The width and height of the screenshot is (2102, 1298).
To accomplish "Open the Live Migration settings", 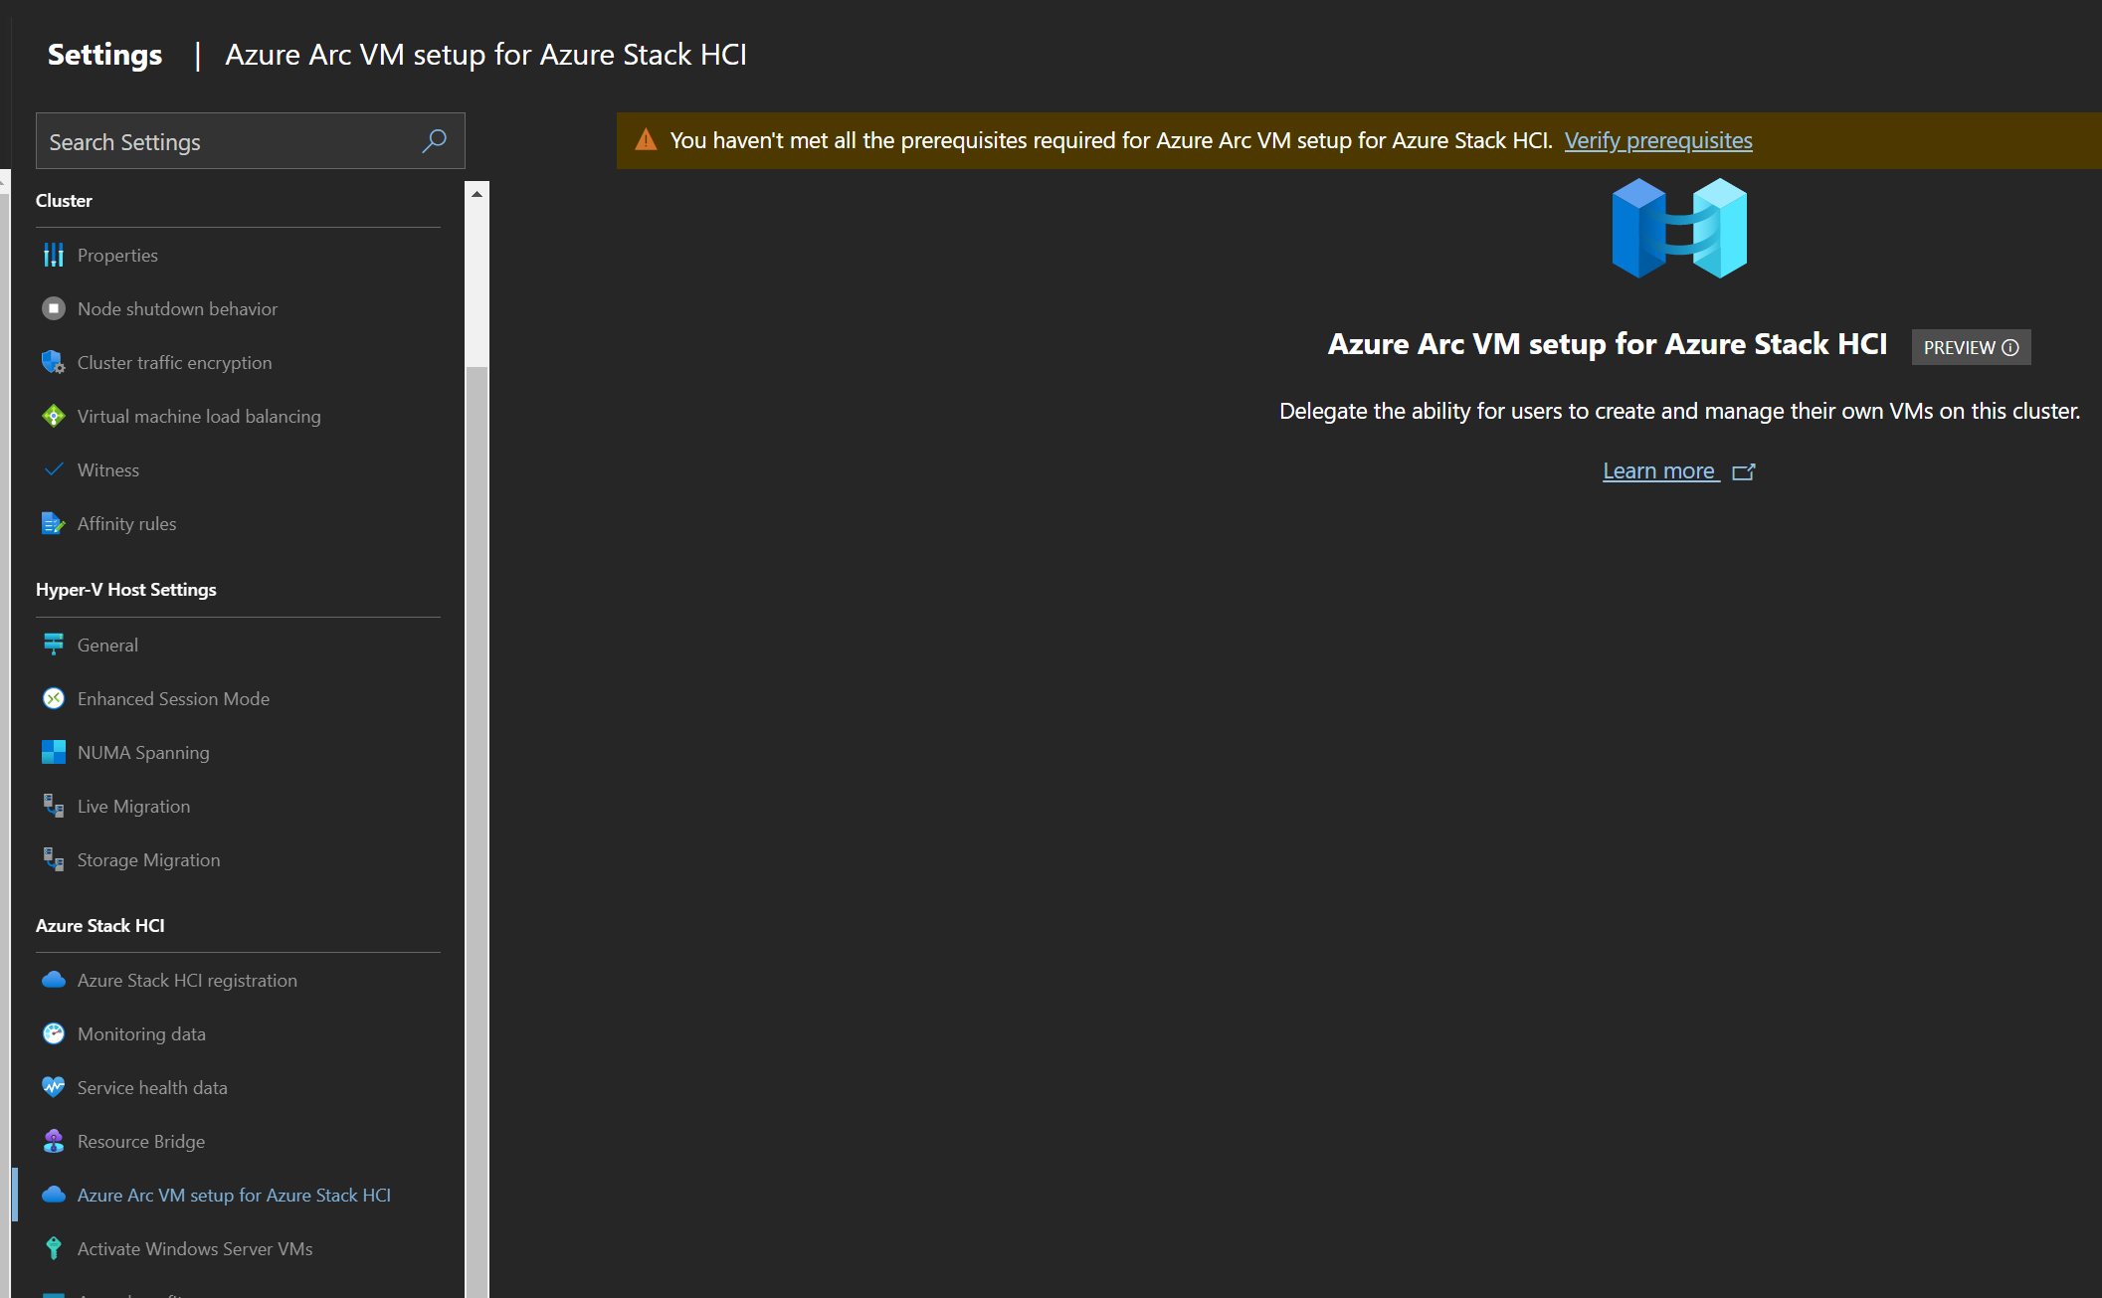I will click(x=133, y=807).
